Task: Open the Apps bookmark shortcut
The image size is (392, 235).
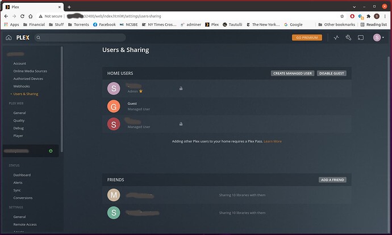Action: [x=11, y=24]
